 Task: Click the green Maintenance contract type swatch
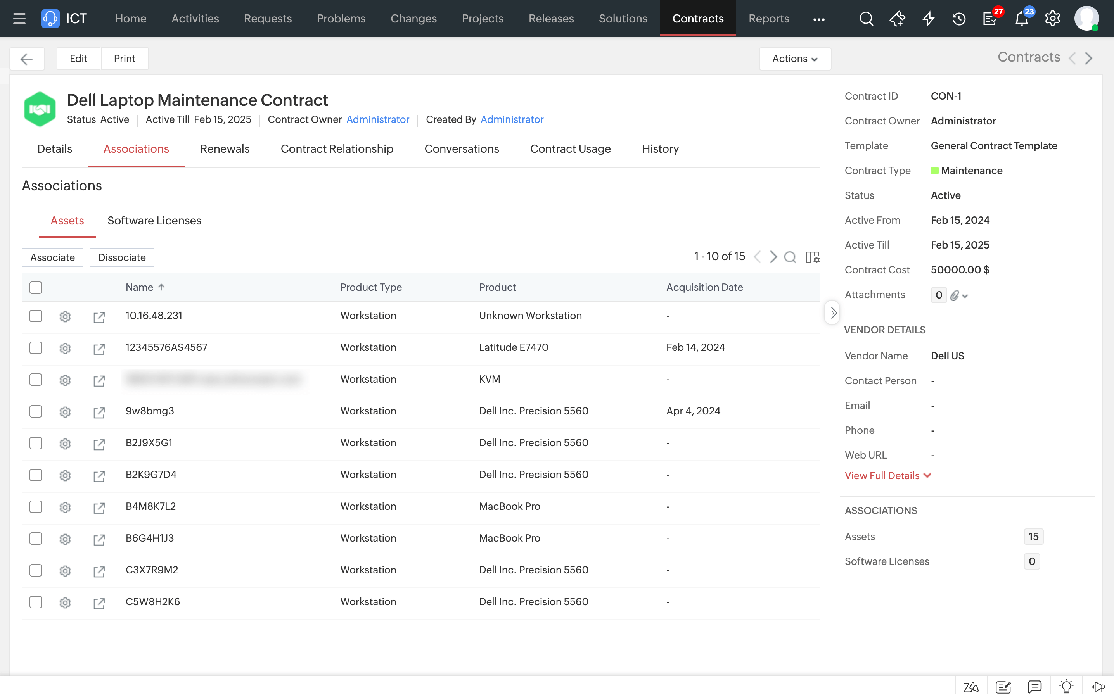pos(934,170)
